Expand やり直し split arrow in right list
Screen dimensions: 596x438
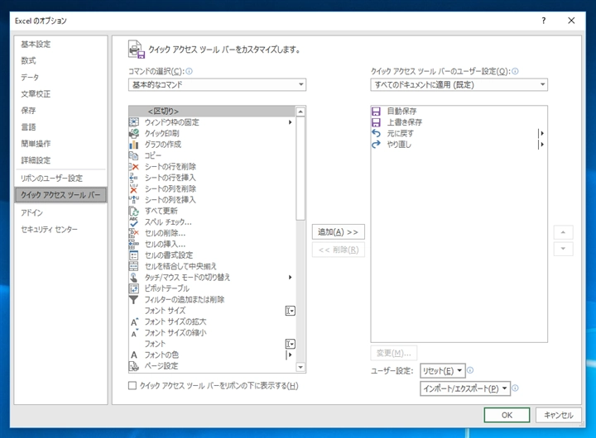pyautogui.click(x=541, y=145)
